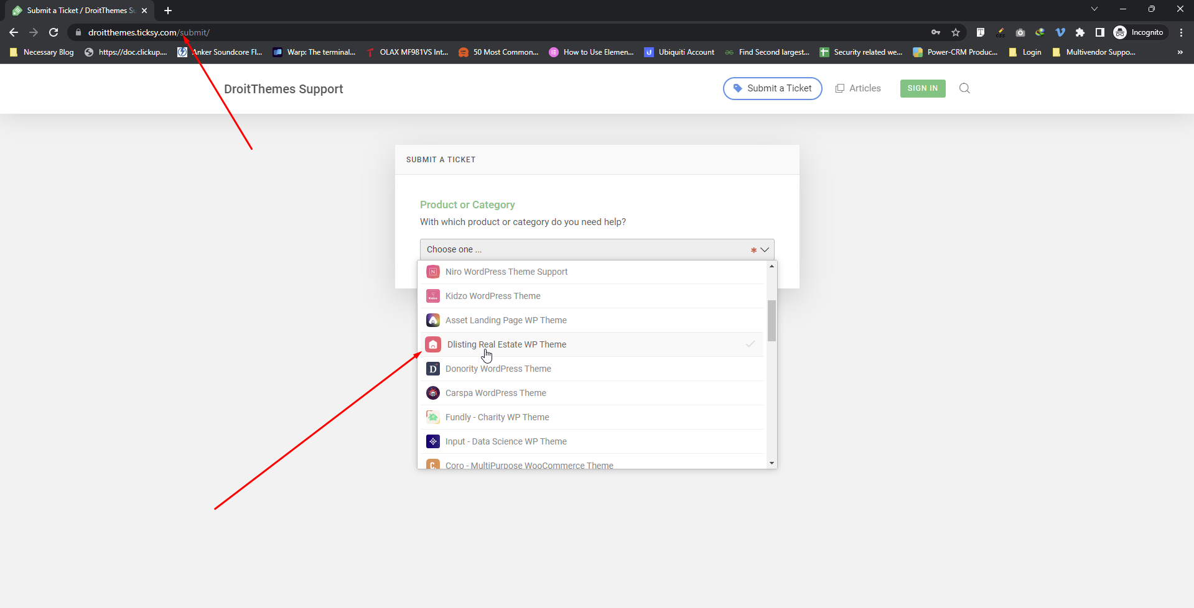1194x608 pixels.
Task: Choose Input - Data Science WP Theme
Action: [x=592, y=441]
